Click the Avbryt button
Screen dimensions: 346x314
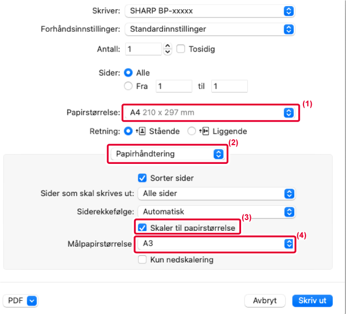pyautogui.click(x=265, y=301)
